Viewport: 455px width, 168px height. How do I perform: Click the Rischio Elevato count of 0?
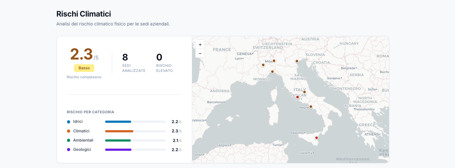click(159, 57)
